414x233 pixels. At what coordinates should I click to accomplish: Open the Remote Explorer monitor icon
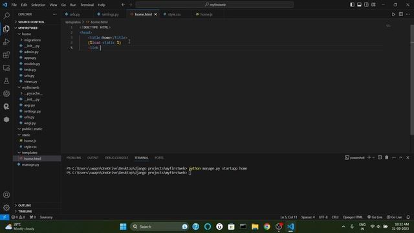[x=6, y=68]
